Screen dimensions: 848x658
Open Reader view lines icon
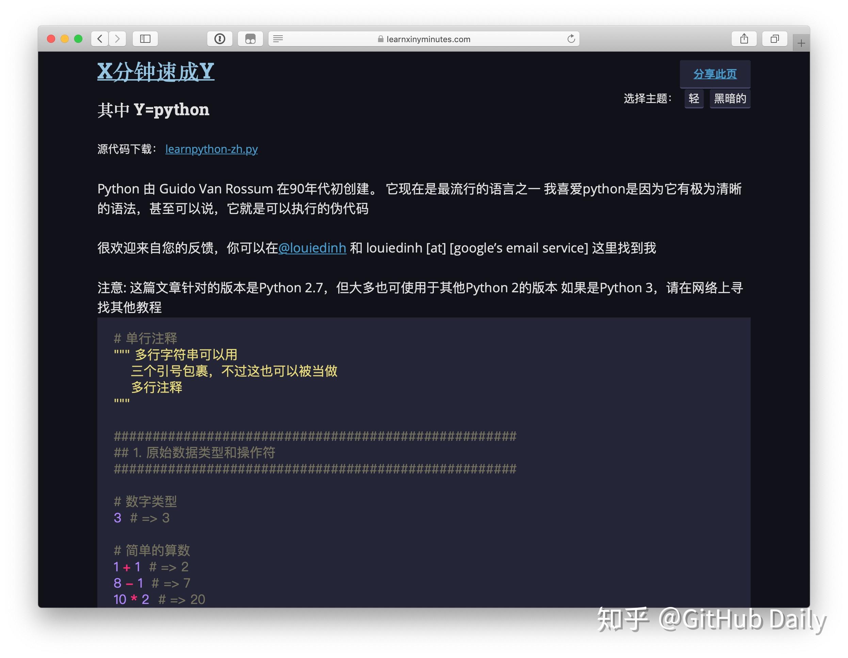278,39
